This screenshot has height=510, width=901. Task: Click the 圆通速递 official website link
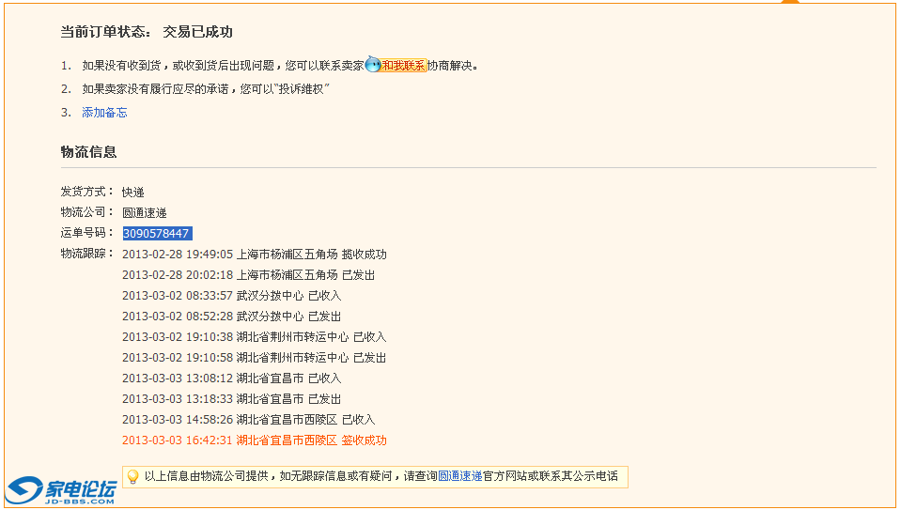point(459,476)
